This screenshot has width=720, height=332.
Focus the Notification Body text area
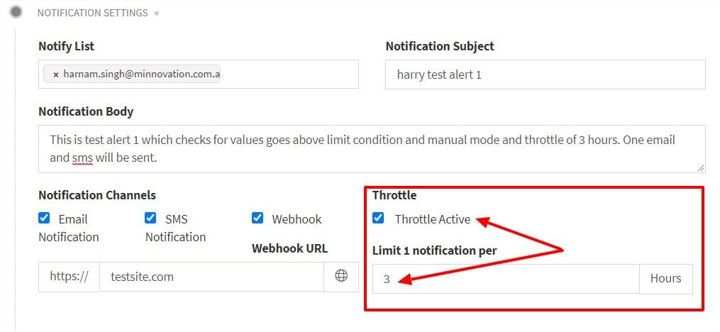point(372,149)
